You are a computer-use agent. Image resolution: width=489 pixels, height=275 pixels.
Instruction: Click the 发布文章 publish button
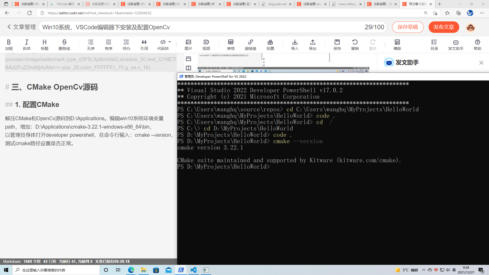pos(444,27)
